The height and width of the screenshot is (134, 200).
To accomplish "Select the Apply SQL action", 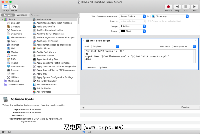I will coord(42,74).
